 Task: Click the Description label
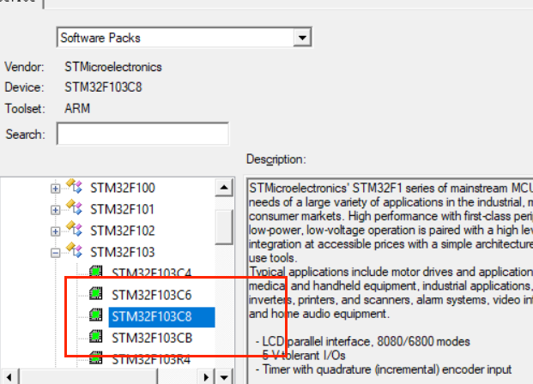point(276,159)
